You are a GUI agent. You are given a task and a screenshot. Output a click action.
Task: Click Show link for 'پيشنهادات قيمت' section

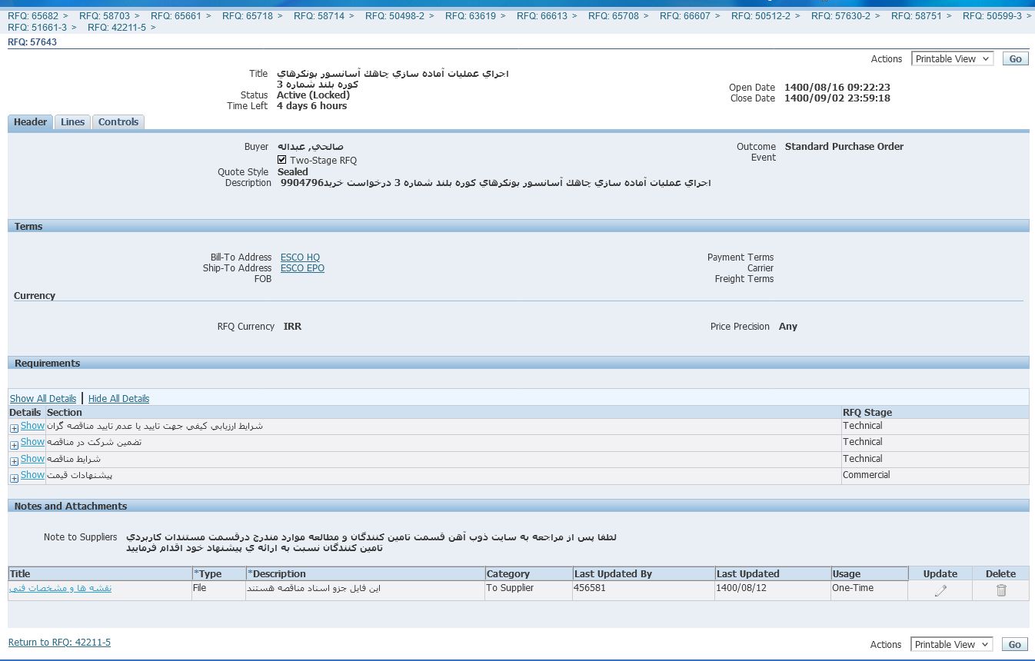pos(32,475)
